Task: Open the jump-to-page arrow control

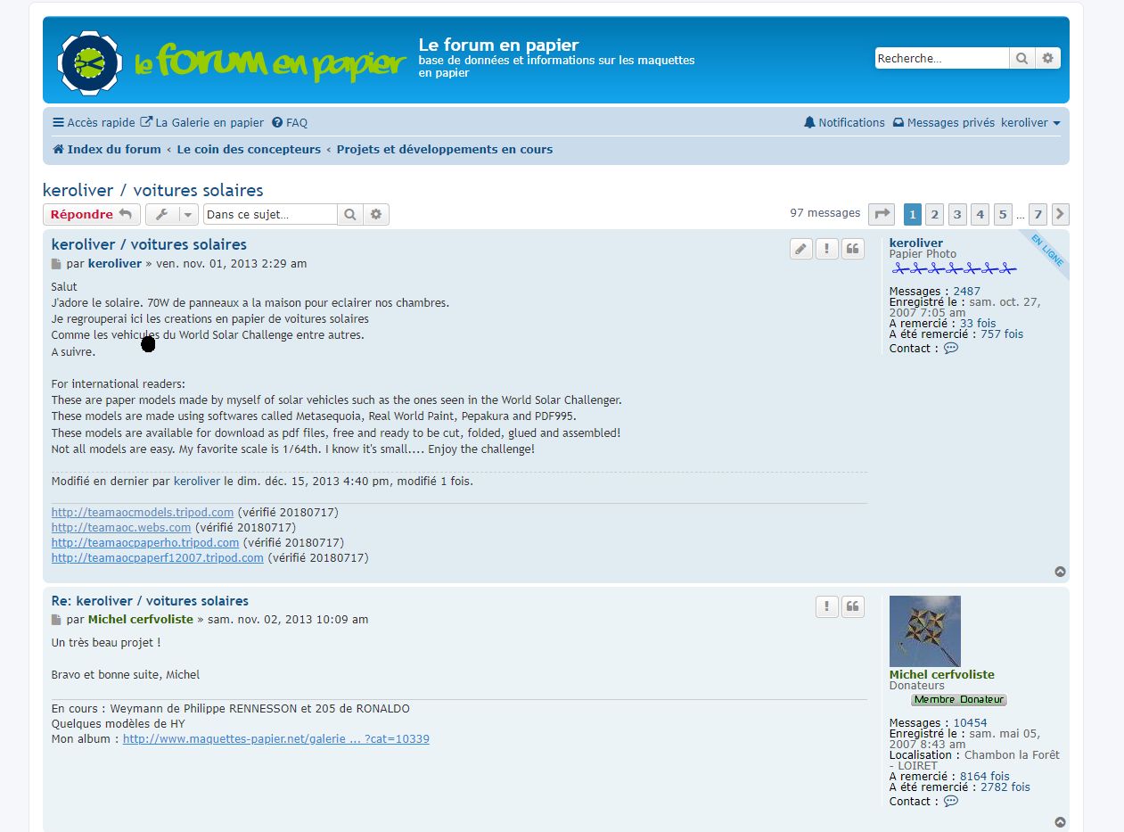Action: (x=881, y=214)
